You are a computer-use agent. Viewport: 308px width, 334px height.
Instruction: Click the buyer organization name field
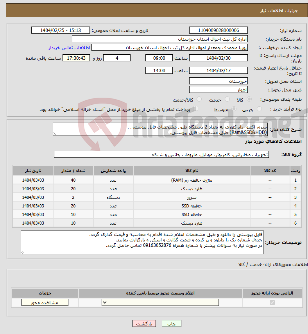point(159,39)
